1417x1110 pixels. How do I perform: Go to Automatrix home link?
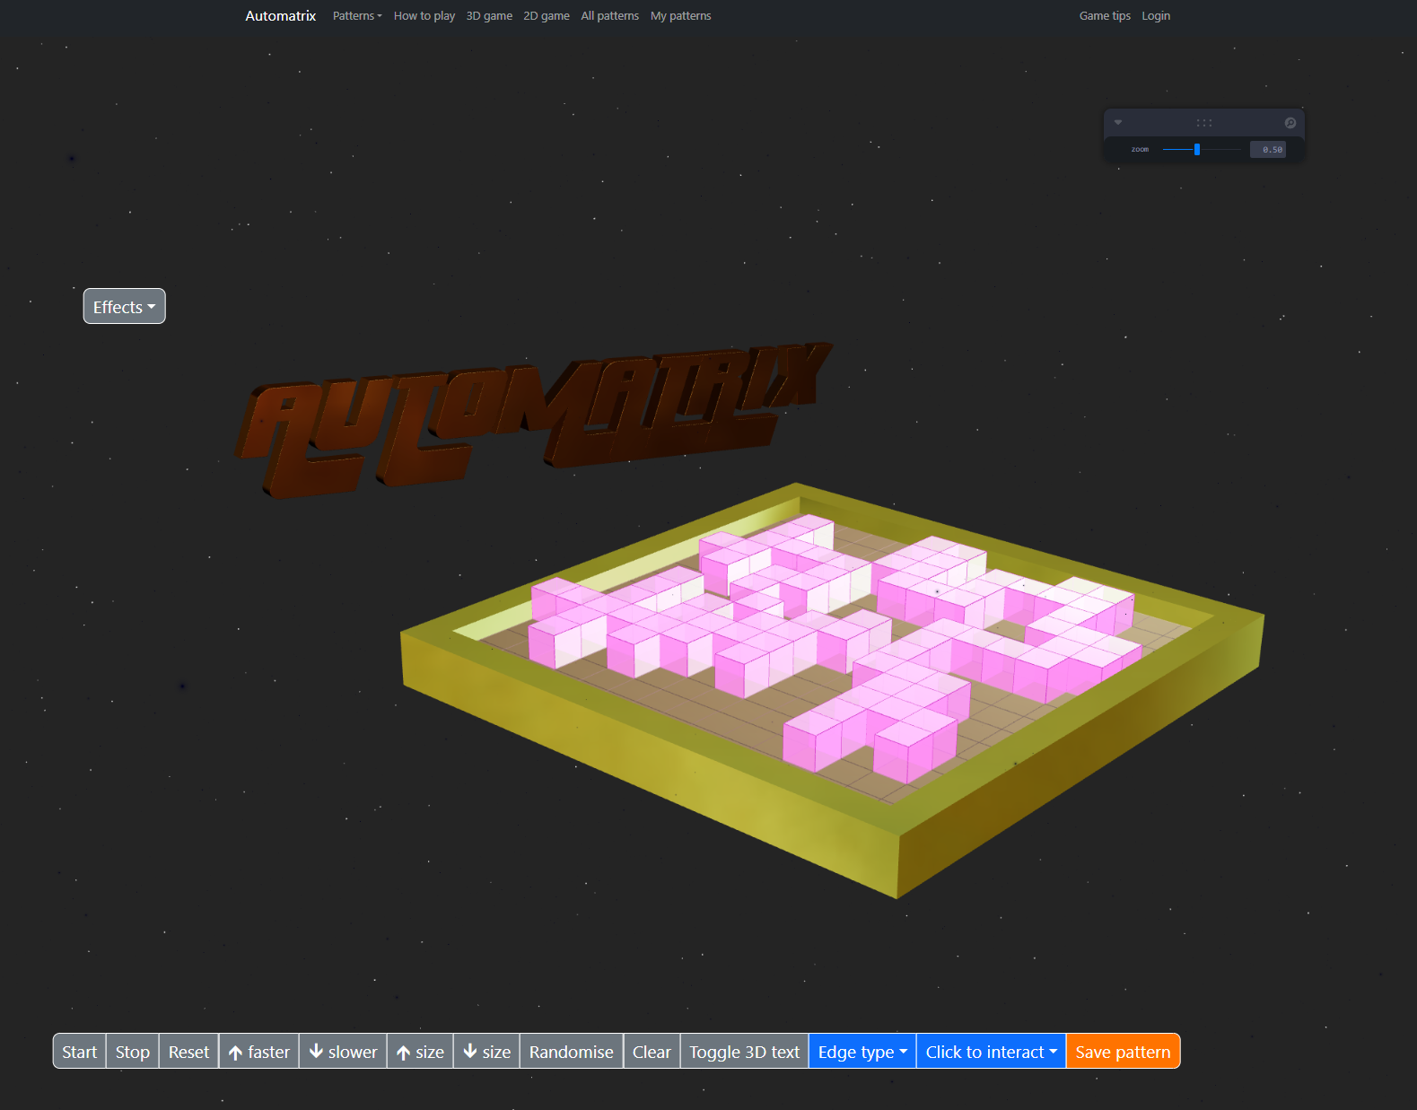tap(281, 16)
